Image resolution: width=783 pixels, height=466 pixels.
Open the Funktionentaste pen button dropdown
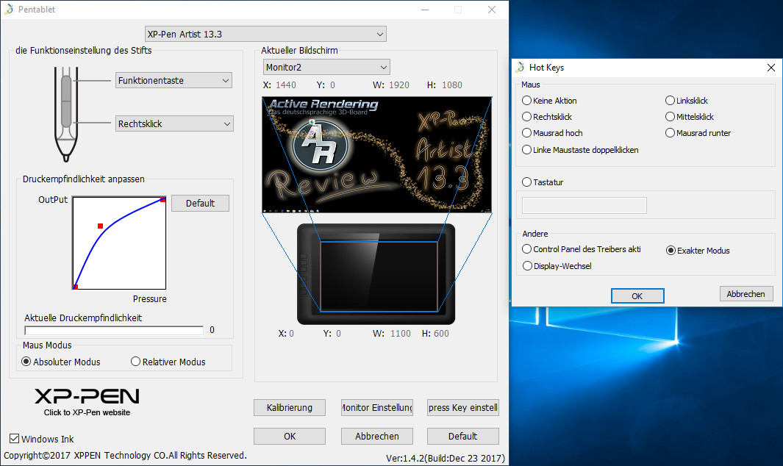(174, 80)
